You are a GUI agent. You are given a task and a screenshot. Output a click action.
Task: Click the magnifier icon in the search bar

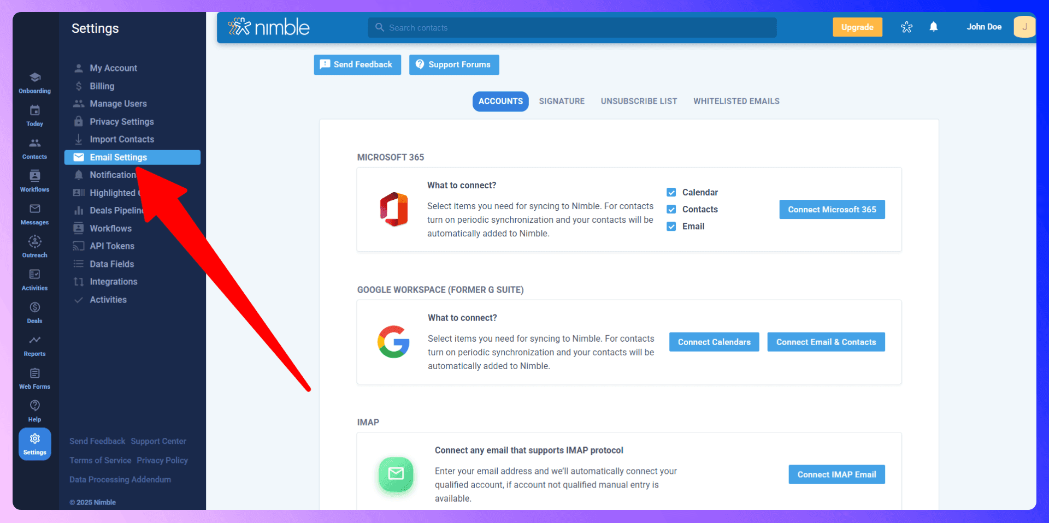pos(379,27)
